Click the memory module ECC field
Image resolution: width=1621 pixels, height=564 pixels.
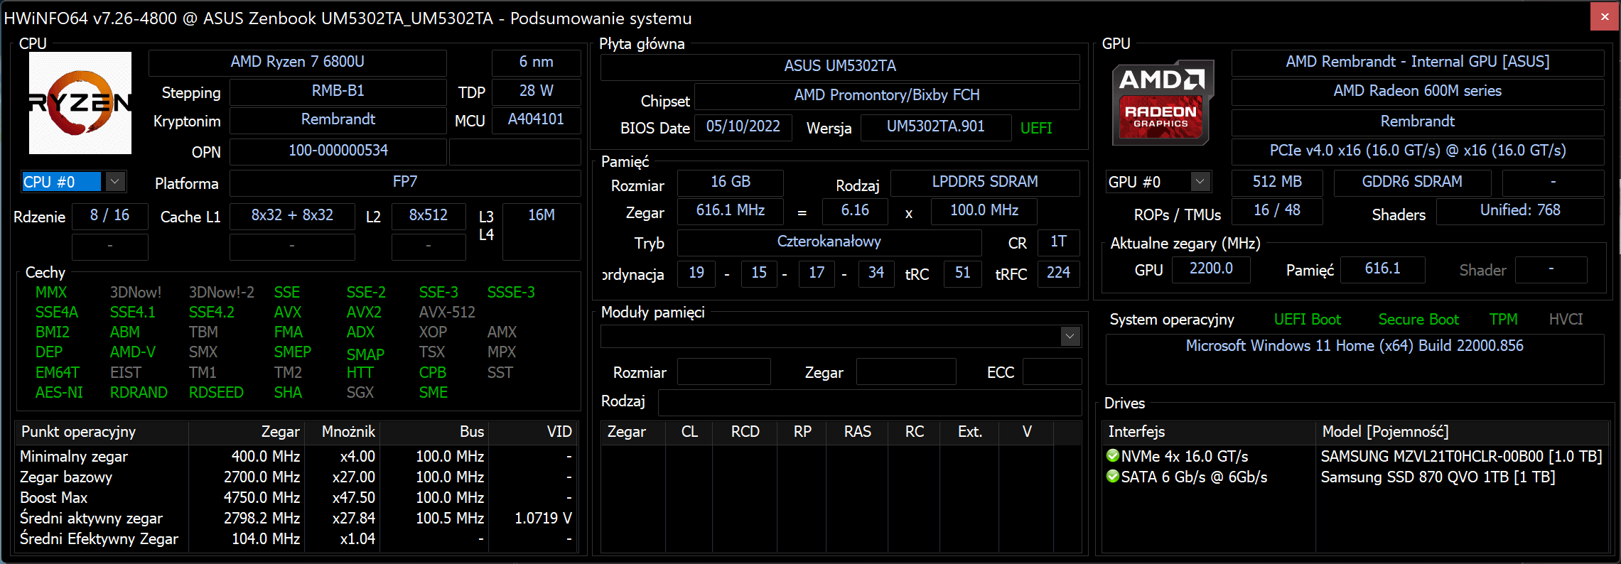pyautogui.click(x=1052, y=372)
